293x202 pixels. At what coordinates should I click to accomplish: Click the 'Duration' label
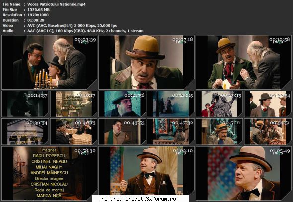pos(10,20)
